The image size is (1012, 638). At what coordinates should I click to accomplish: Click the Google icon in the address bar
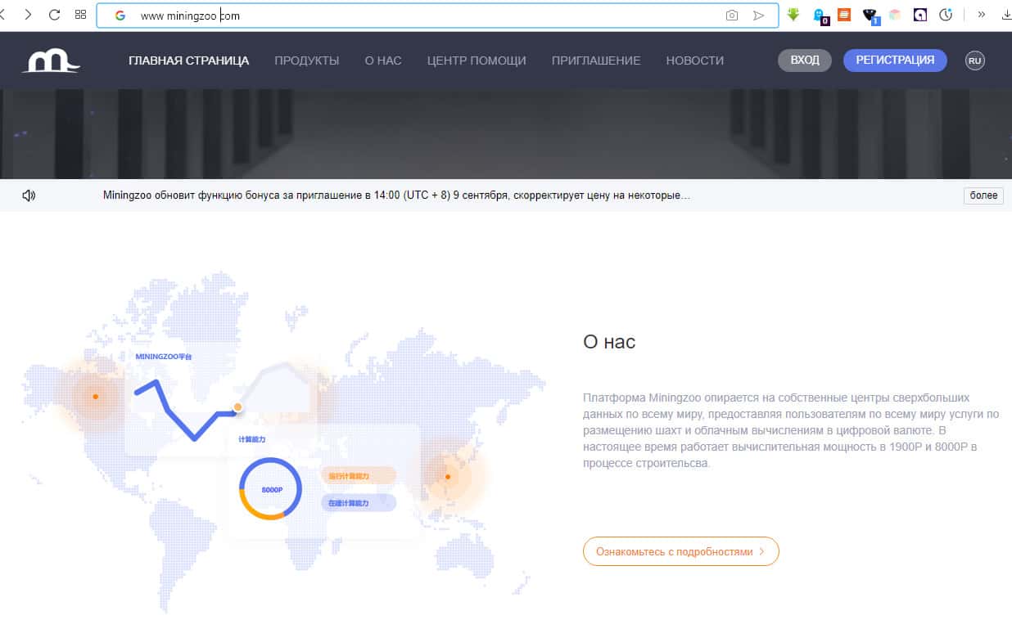(x=120, y=16)
